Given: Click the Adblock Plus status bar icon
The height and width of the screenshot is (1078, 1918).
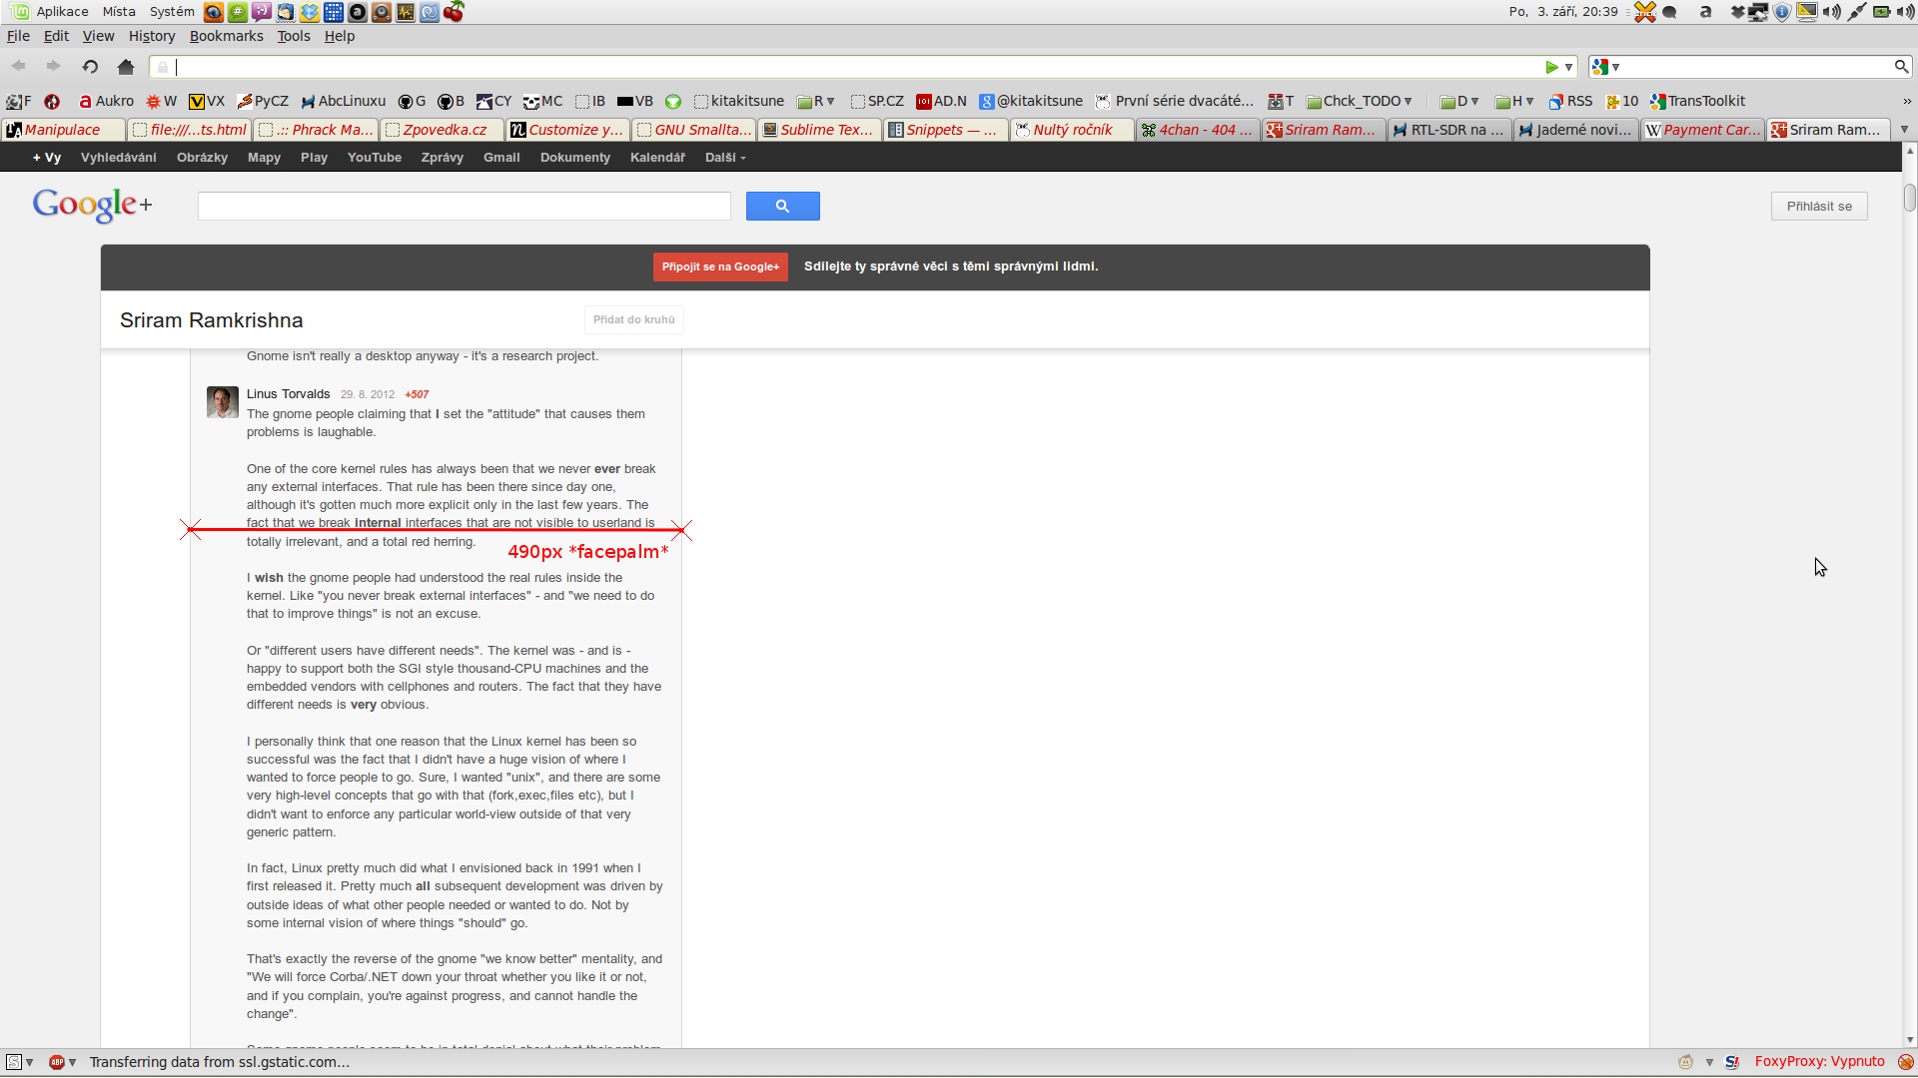Looking at the screenshot, I should tap(57, 1062).
